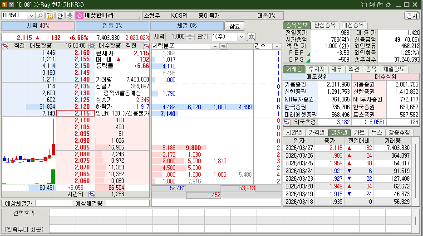Open title bar settings gear

pos(388,5)
